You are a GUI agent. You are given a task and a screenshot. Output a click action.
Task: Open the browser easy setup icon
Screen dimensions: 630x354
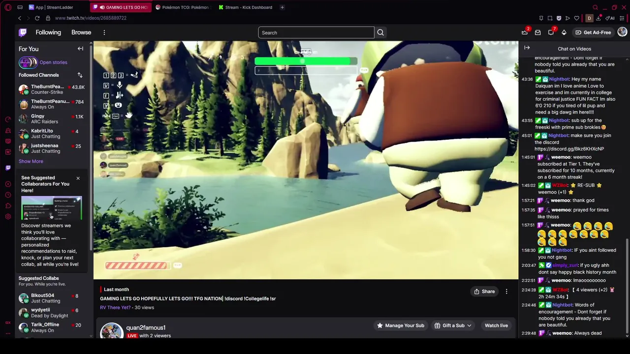(x=622, y=18)
